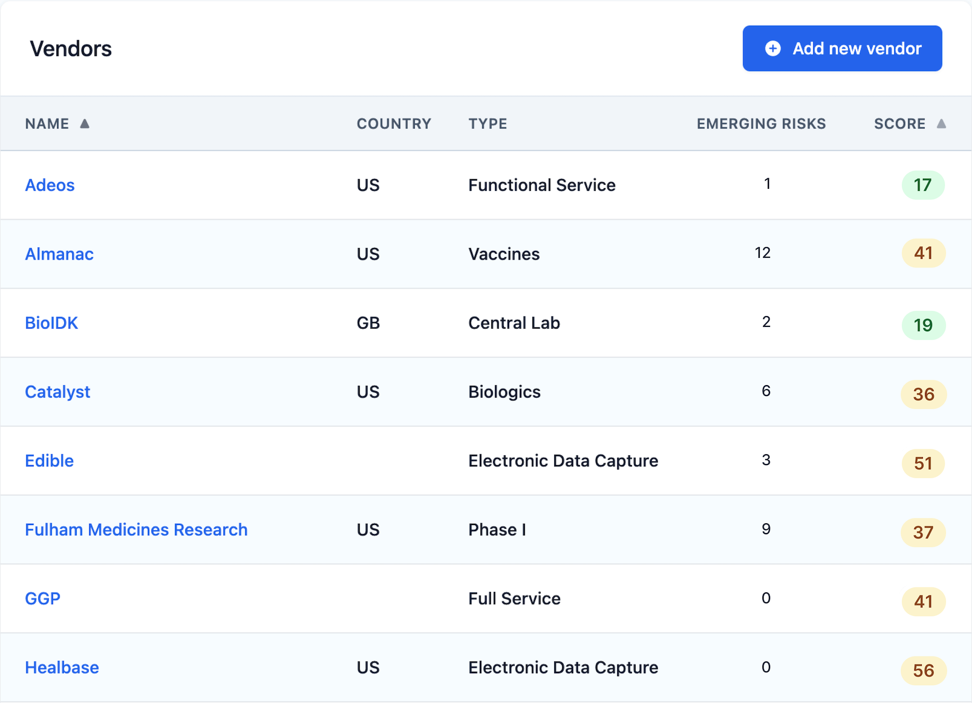
Task: Click the TYPE column header
Action: [x=487, y=124]
